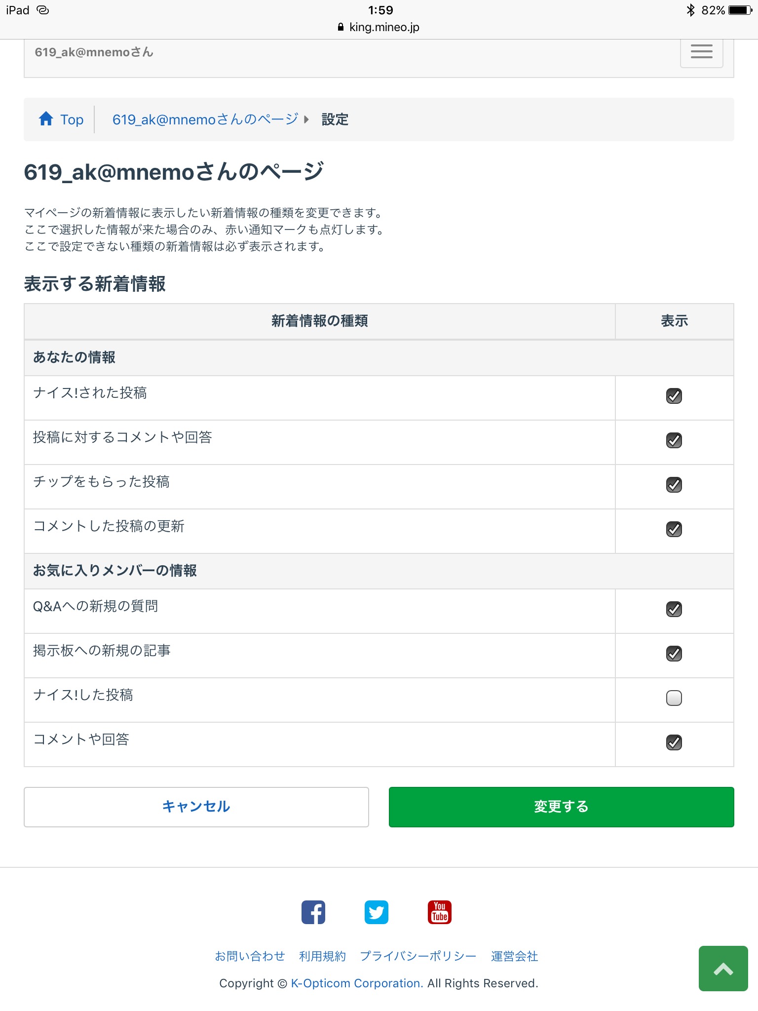Open the お問い合わせ footer link

tap(250, 956)
